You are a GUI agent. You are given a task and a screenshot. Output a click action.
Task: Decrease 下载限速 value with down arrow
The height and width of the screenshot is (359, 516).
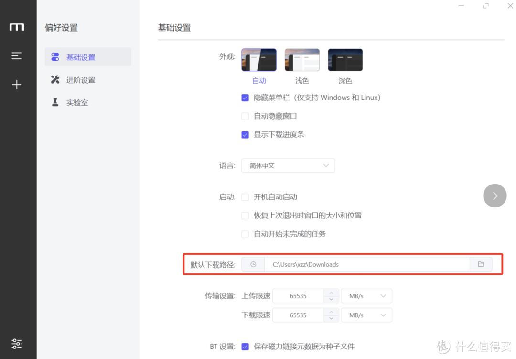(332, 318)
